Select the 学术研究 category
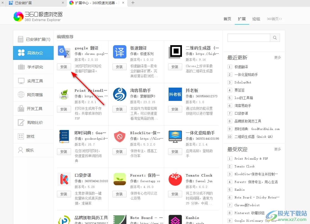 (33, 67)
